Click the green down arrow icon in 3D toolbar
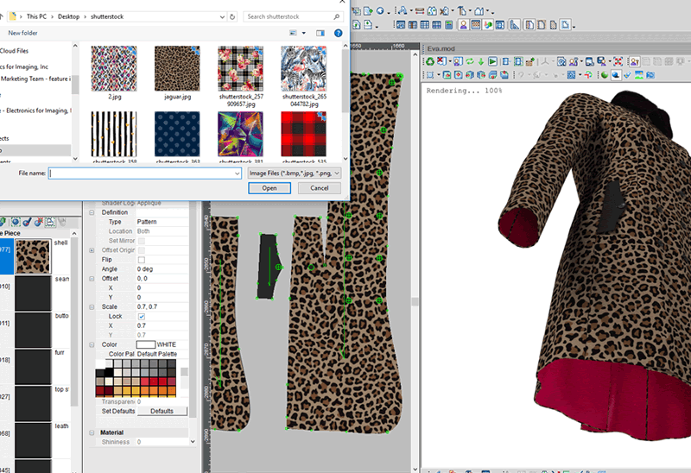This screenshot has width=691, height=473. [481, 61]
